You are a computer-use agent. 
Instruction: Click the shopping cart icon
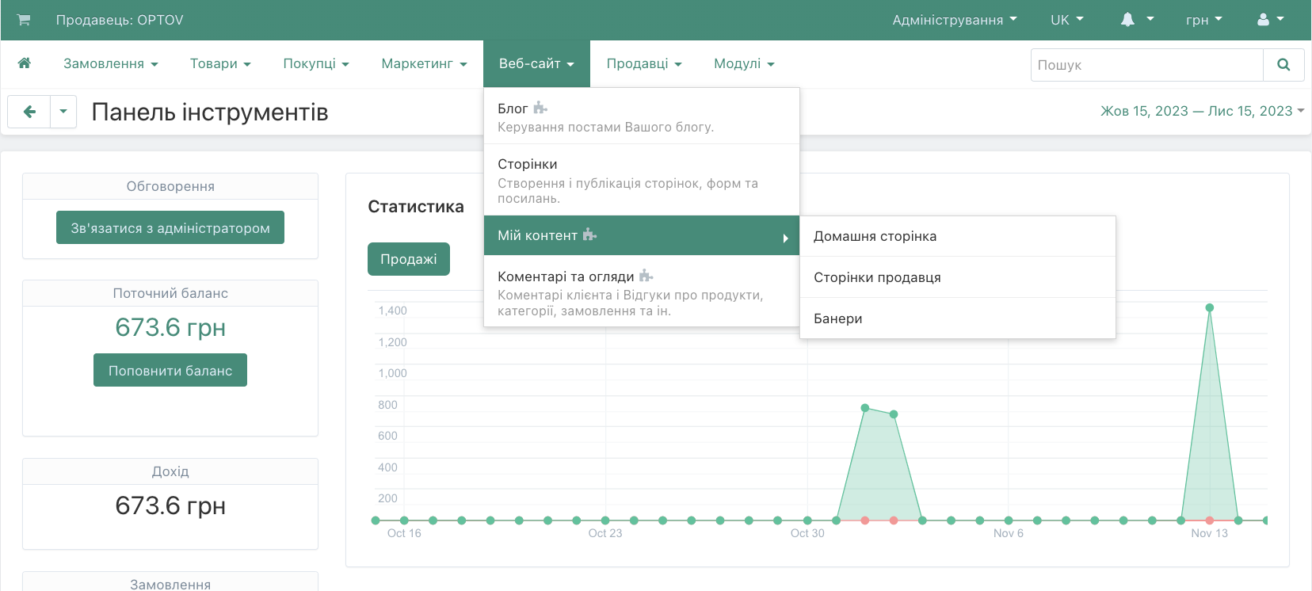pos(24,20)
